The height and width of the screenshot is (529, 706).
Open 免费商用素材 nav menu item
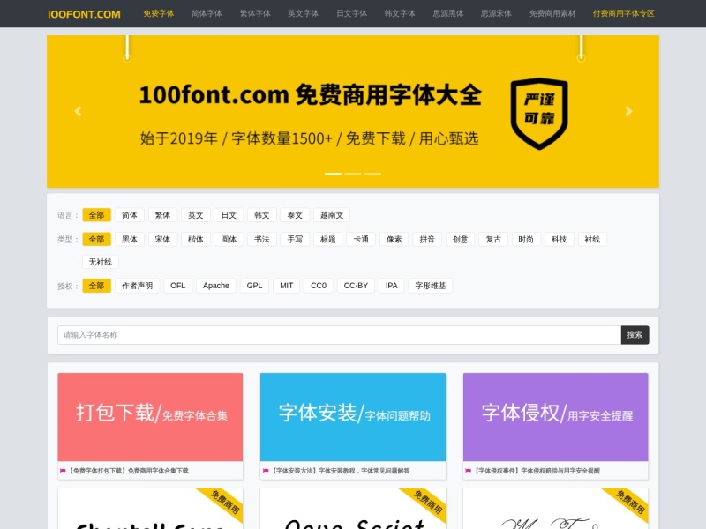pos(552,13)
